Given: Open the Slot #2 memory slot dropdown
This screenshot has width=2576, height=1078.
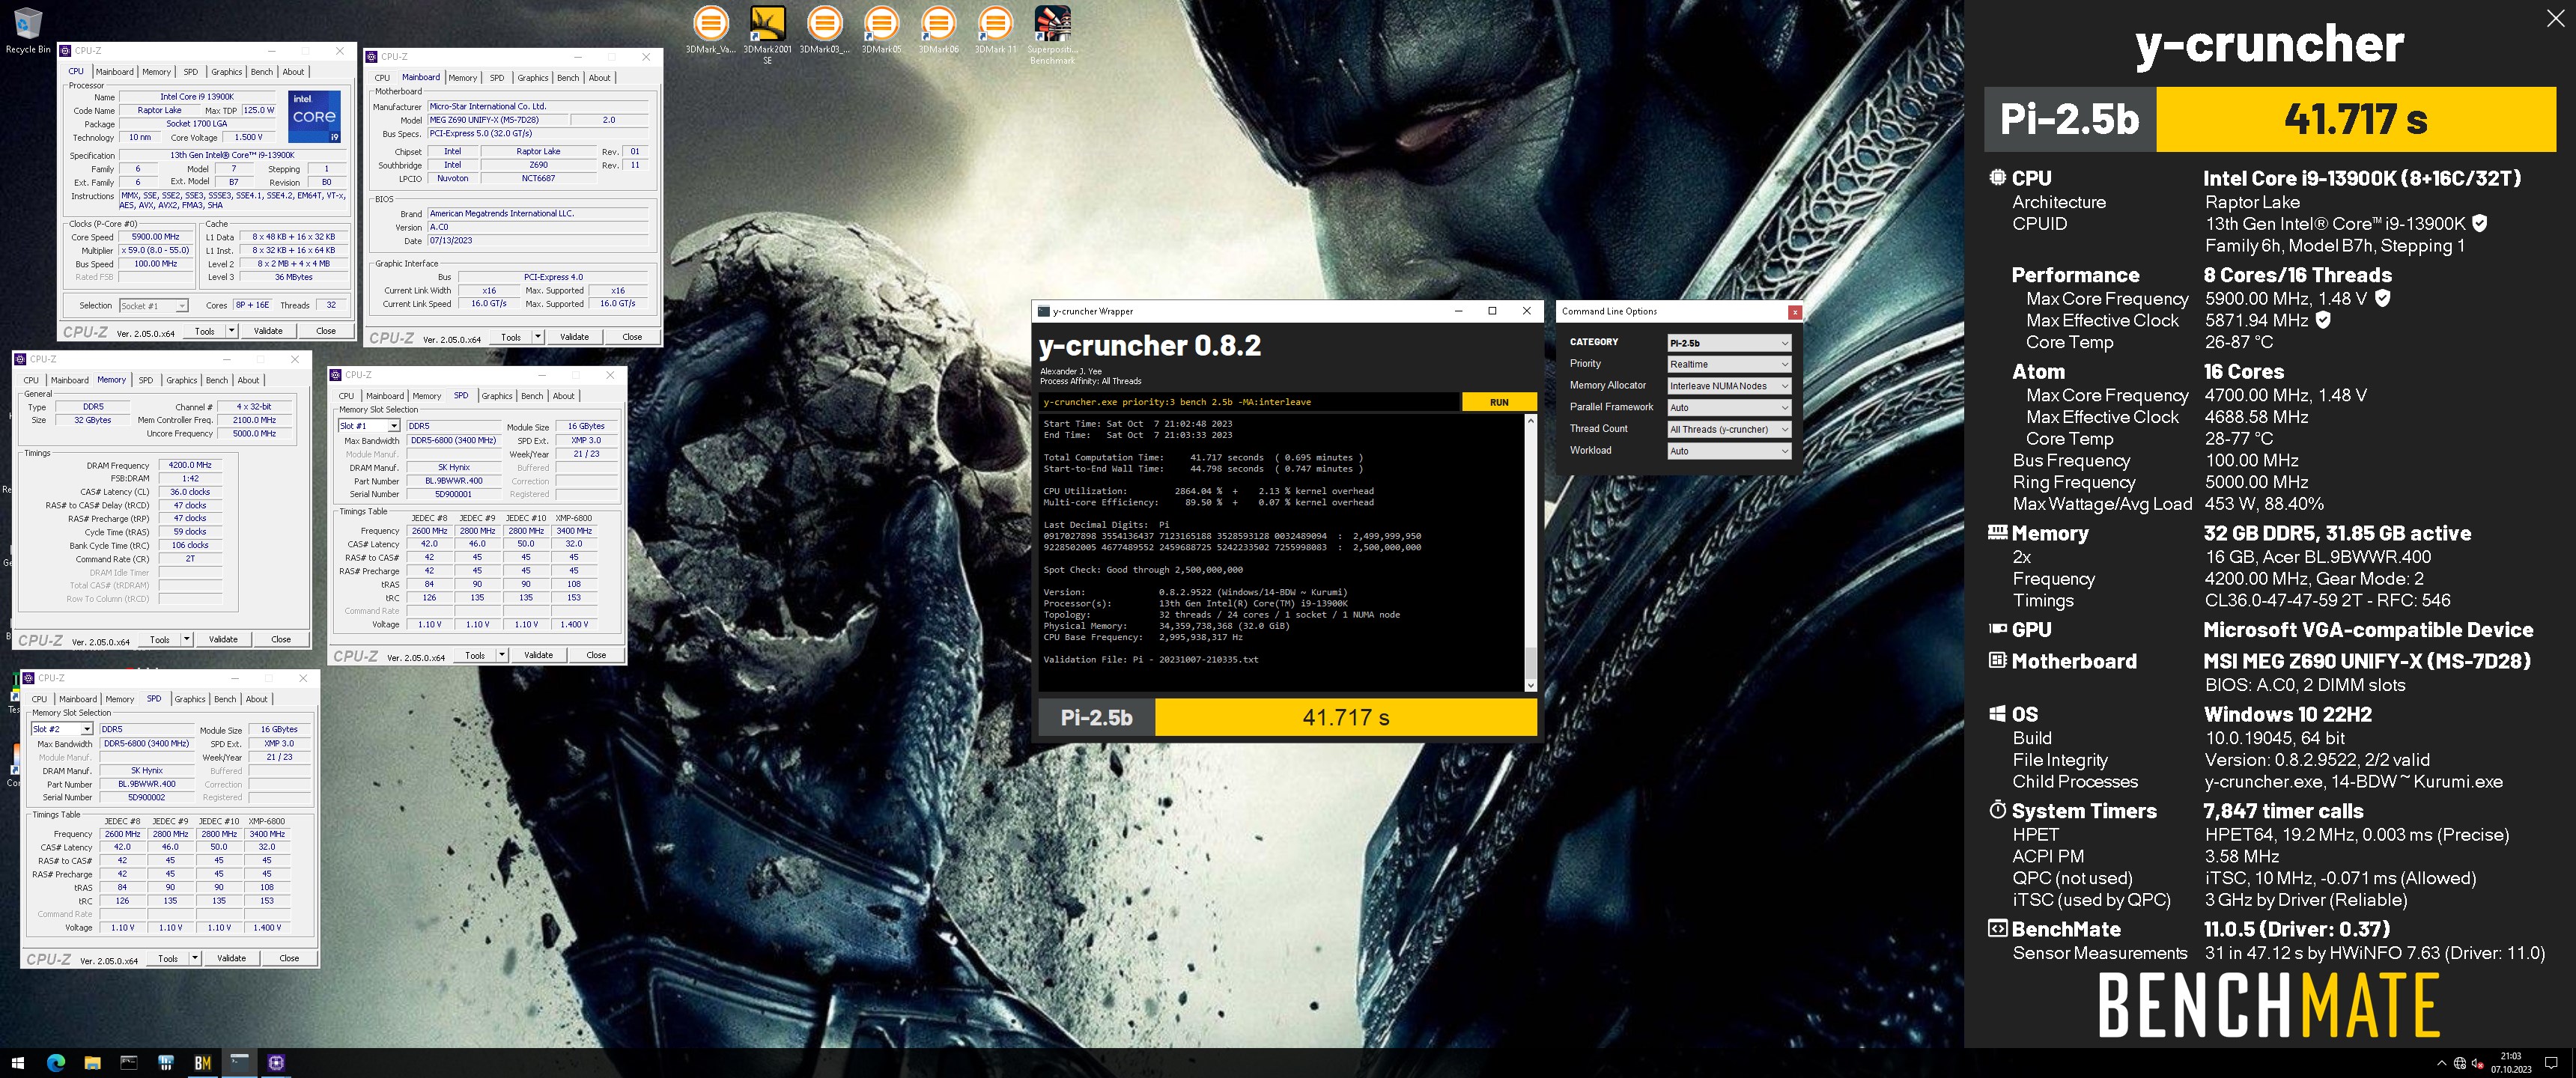Looking at the screenshot, I should coord(62,729).
